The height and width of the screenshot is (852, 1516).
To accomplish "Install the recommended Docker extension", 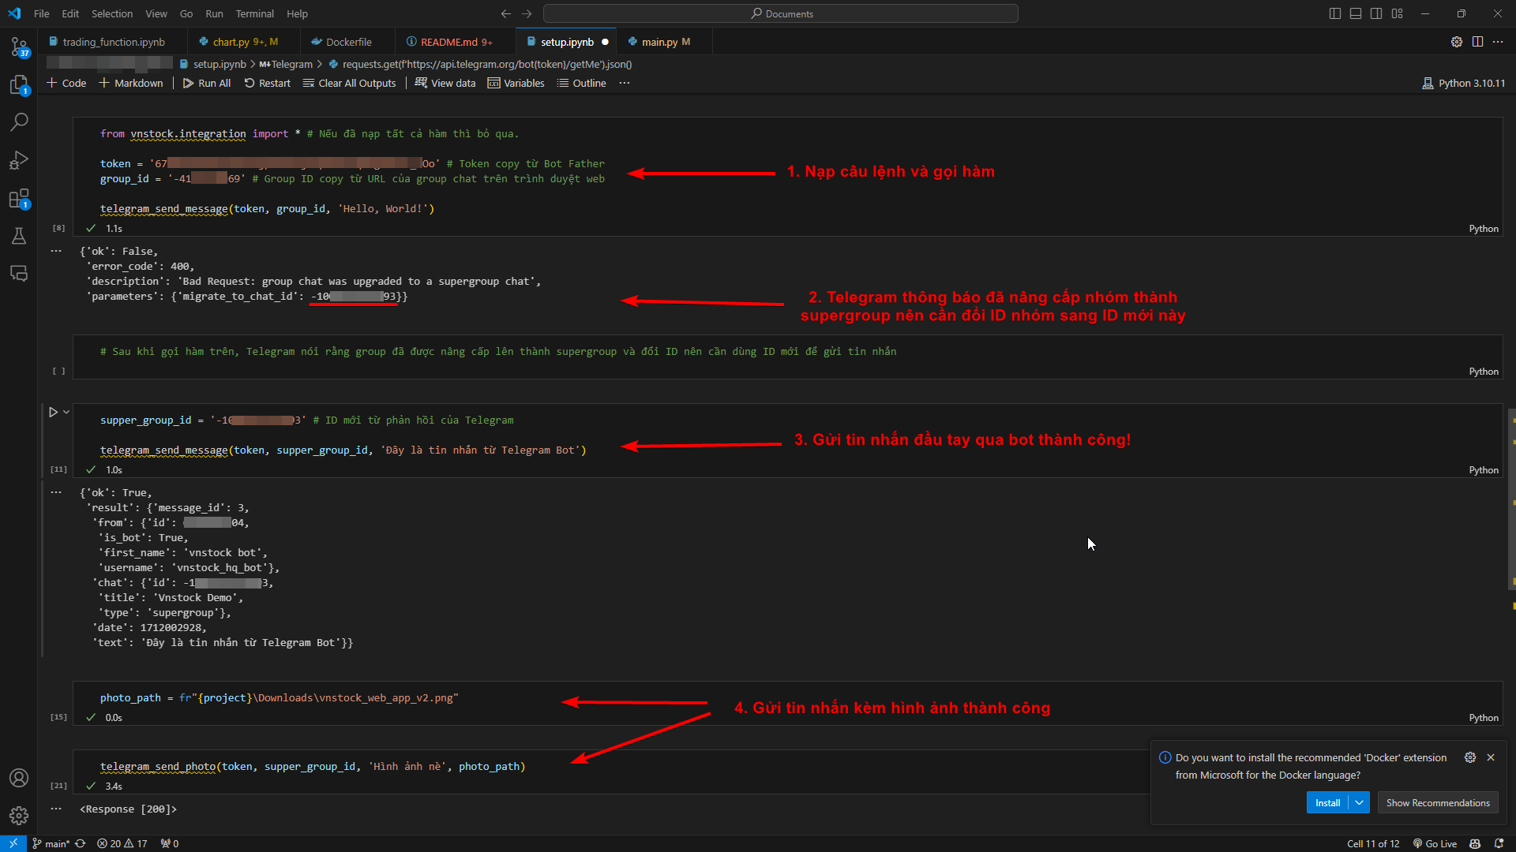I will [1327, 802].
